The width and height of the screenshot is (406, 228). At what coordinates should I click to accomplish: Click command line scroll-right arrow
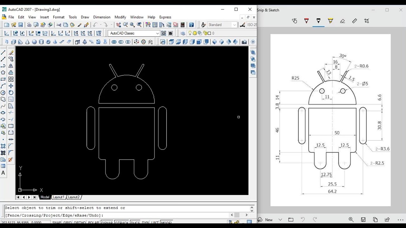246,215
